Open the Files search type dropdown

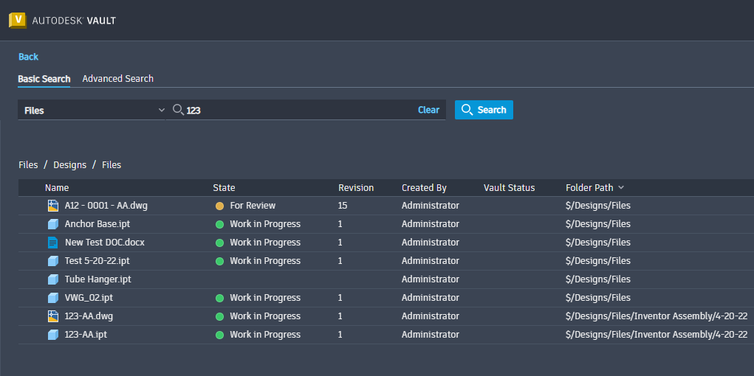[92, 110]
